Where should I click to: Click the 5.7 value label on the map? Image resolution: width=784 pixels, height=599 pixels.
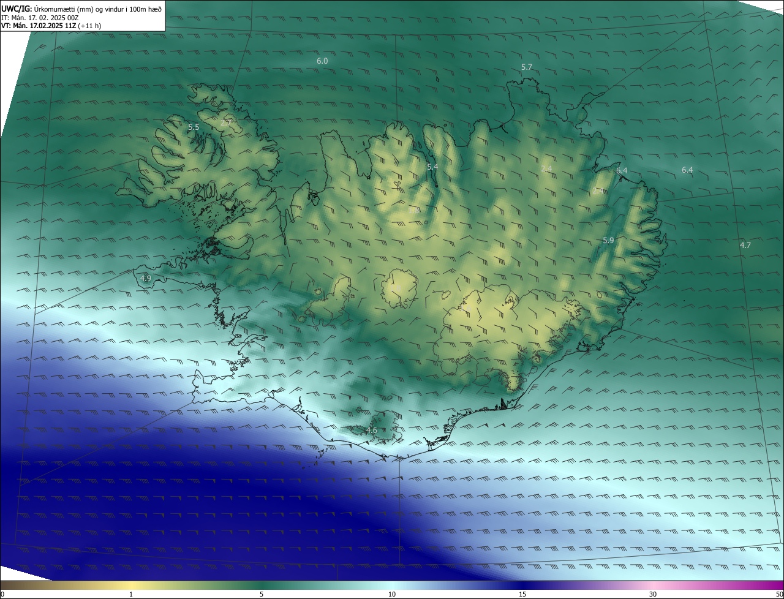(x=527, y=67)
